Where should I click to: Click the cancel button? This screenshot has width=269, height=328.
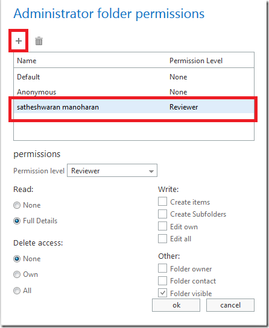[x=230, y=305]
